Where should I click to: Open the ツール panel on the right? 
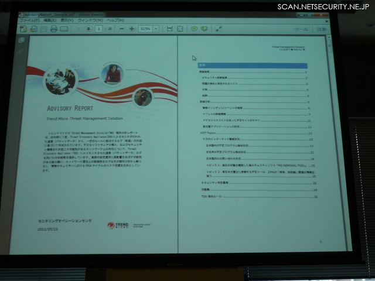click(x=301, y=28)
